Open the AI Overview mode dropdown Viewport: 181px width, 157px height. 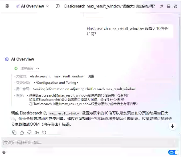32,6
